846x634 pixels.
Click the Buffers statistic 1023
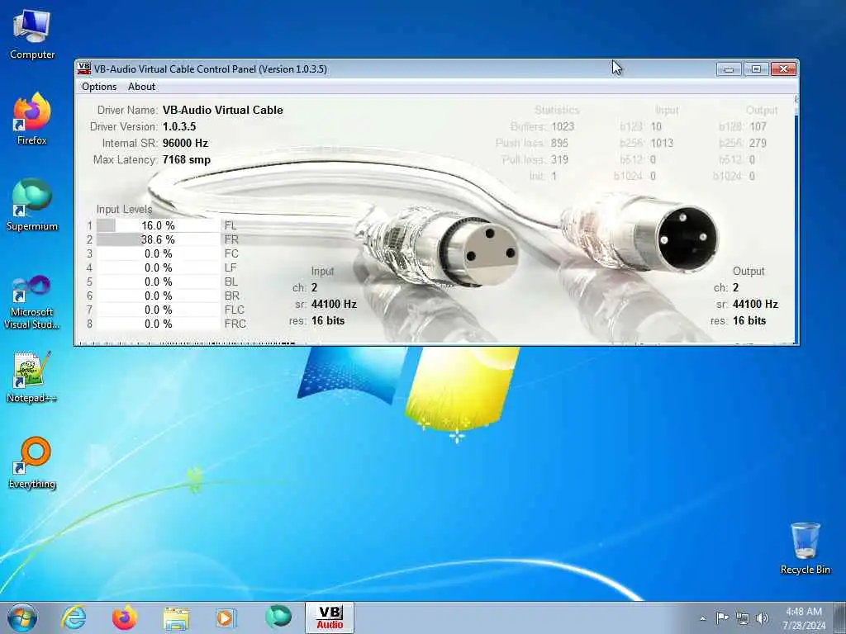[x=563, y=126]
